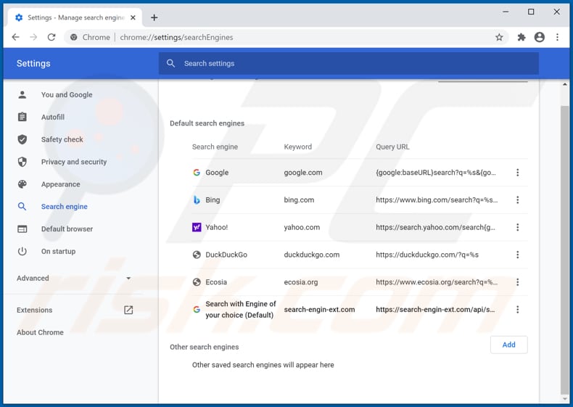Click the Default browser window icon
Viewport: 573px width, 407px height.
22,229
